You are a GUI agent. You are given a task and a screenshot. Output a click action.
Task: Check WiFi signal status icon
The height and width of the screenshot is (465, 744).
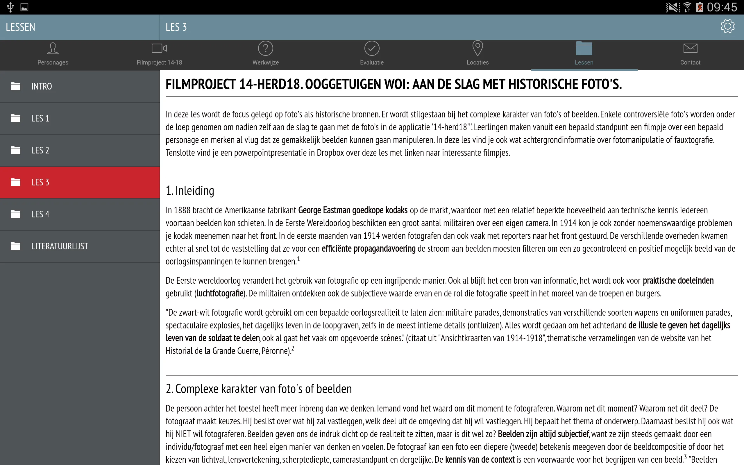click(x=685, y=6)
